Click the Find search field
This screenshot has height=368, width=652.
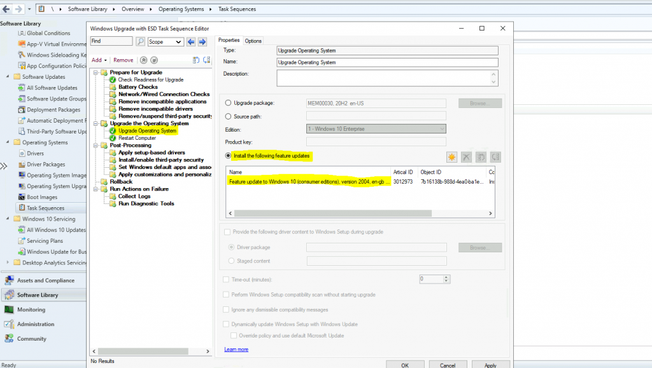(x=111, y=41)
